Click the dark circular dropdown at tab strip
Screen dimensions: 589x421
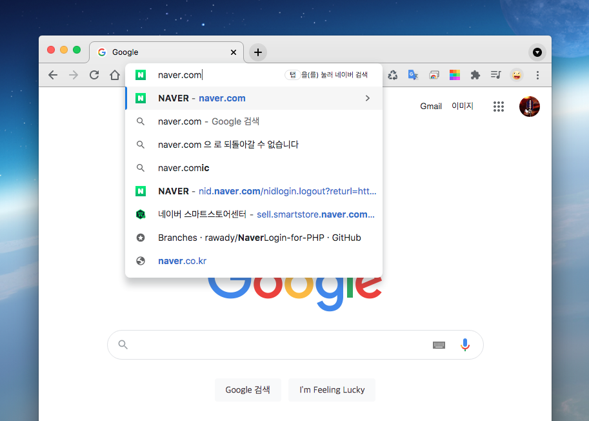pos(537,52)
